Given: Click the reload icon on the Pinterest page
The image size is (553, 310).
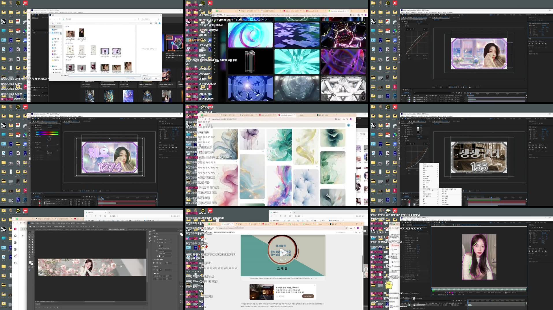Looking at the screenshot, I should tap(206, 119).
